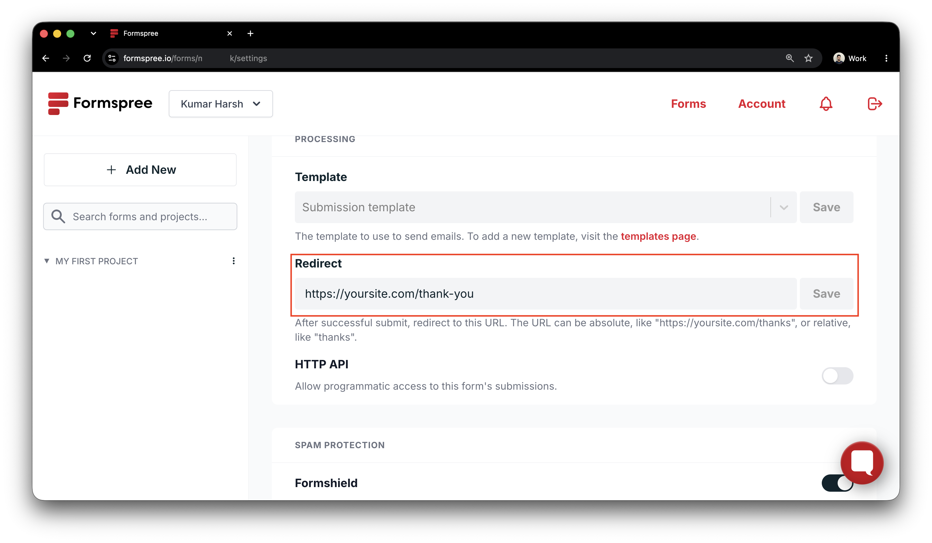932x543 pixels.
Task: Click the Redirect URL field
Action: [x=546, y=294]
